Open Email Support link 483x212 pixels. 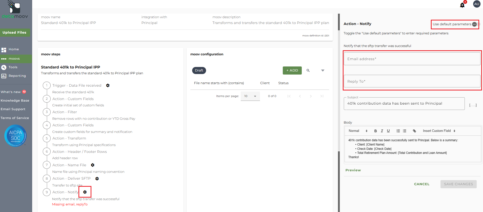[x=13, y=109]
